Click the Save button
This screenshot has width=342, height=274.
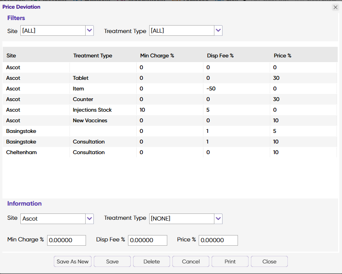(x=112, y=261)
